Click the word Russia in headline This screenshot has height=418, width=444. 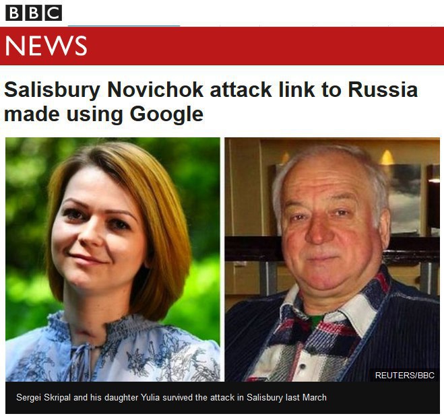pos(383,90)
